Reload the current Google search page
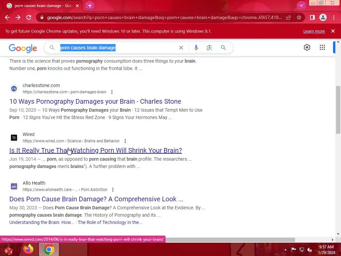 29,17
